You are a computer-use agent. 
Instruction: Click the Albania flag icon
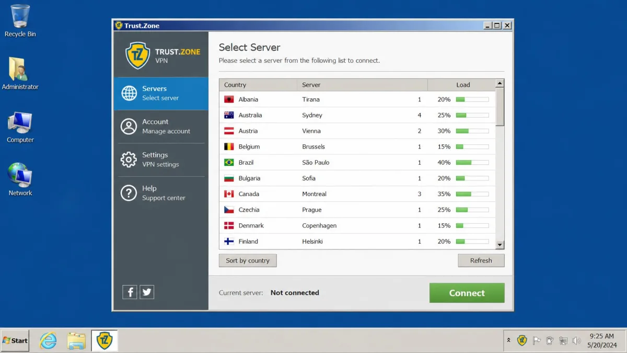point(229,99)
